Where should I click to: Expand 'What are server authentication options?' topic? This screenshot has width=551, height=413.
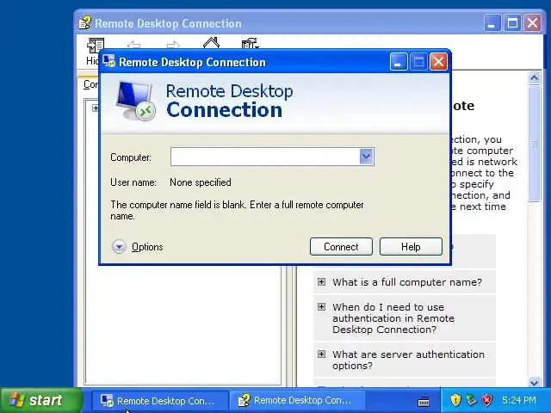click(321, 354)
